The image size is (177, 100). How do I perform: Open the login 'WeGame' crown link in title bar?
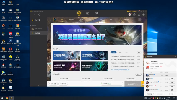pyautogui.click(x=132, y=11)
